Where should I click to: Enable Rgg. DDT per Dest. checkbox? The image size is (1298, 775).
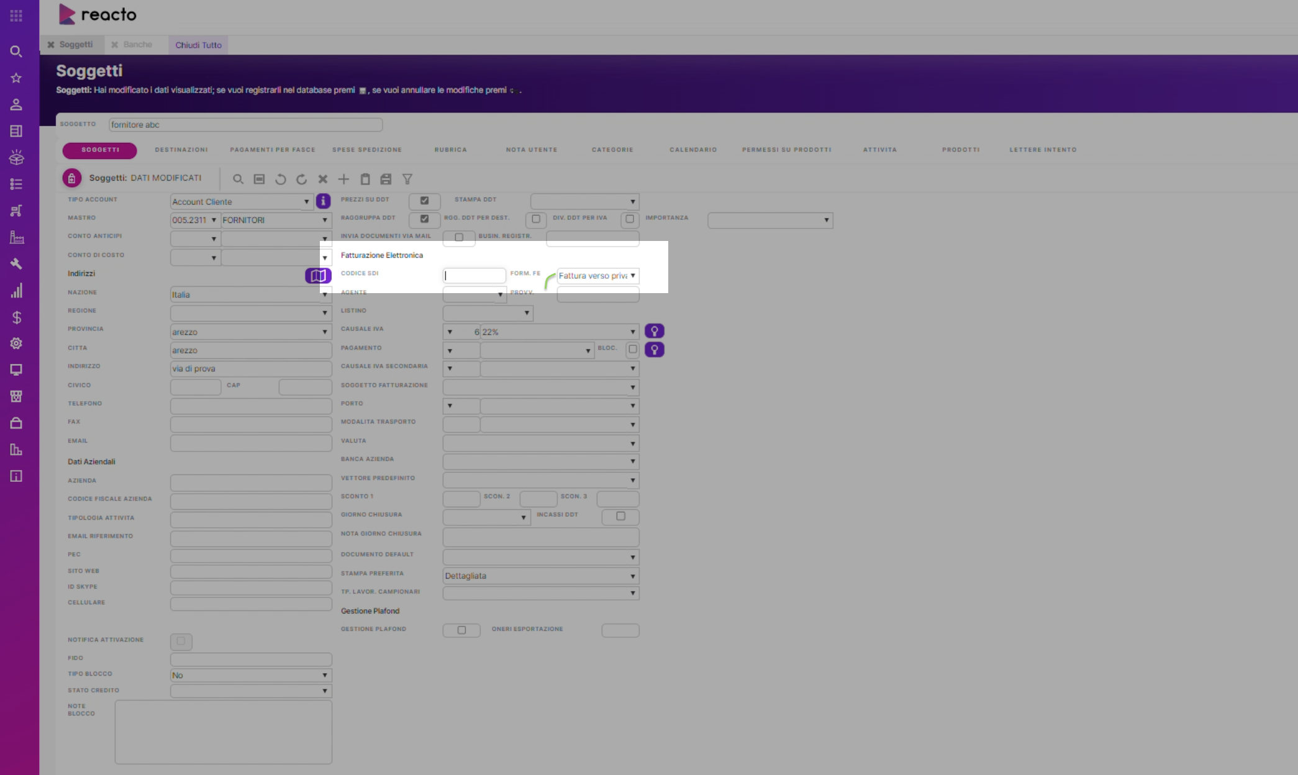pos(535,219)
